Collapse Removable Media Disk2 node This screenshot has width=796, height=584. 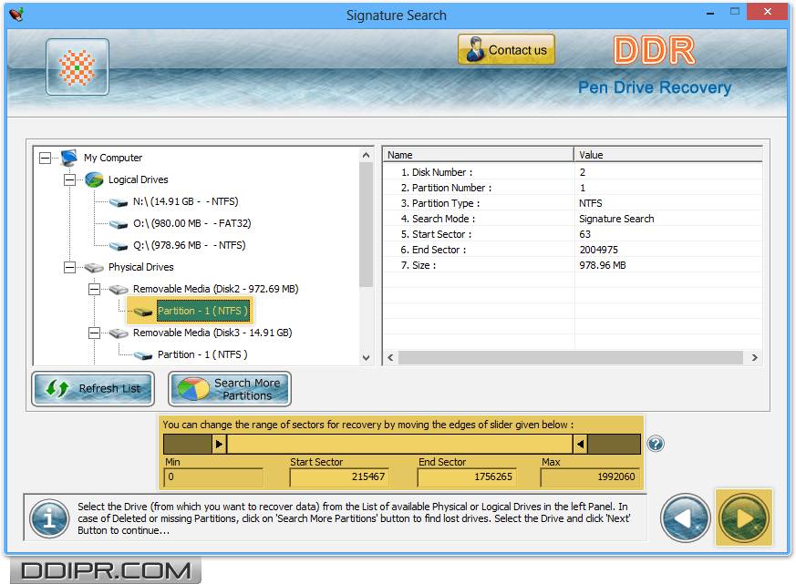[x=94, y=289]
